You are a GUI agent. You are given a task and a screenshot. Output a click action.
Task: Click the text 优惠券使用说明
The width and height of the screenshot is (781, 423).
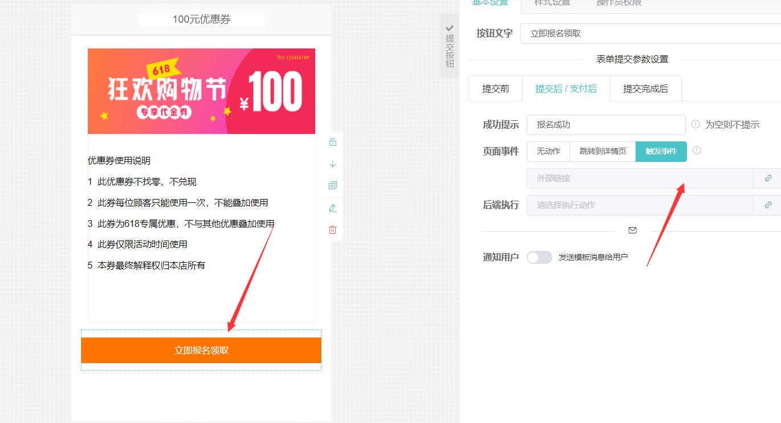tap(119, 161)
